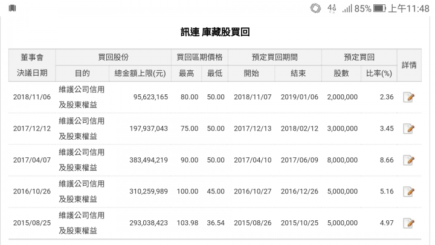The height and width of the screenshot is (245, 435).
Task: Tap the battery icon in status bar
Action: 379,8
